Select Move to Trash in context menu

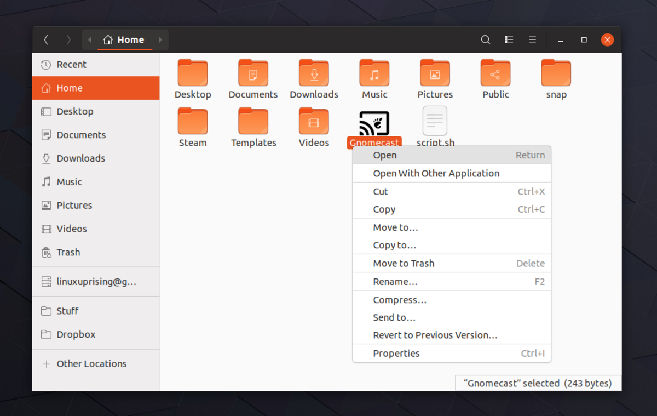pos(404,263)
